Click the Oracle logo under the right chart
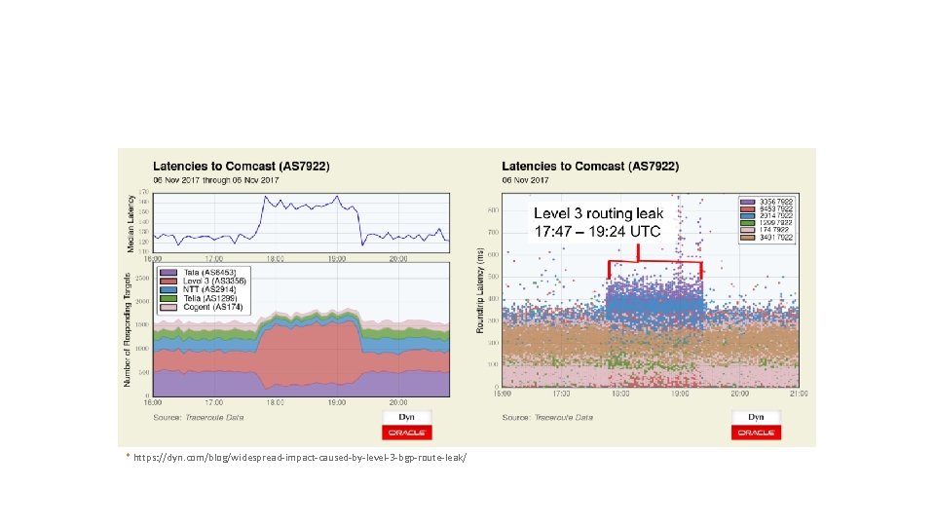The width and height of the screenshot is (935, 526). 756,432
